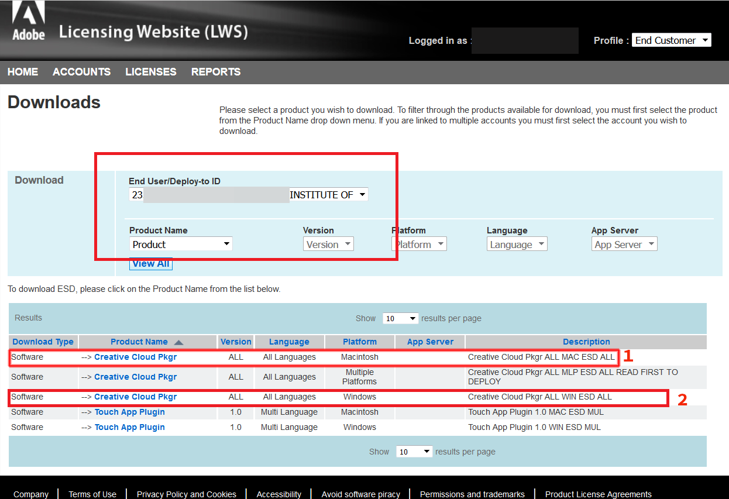Sort results by Version column header

[236, 342]
